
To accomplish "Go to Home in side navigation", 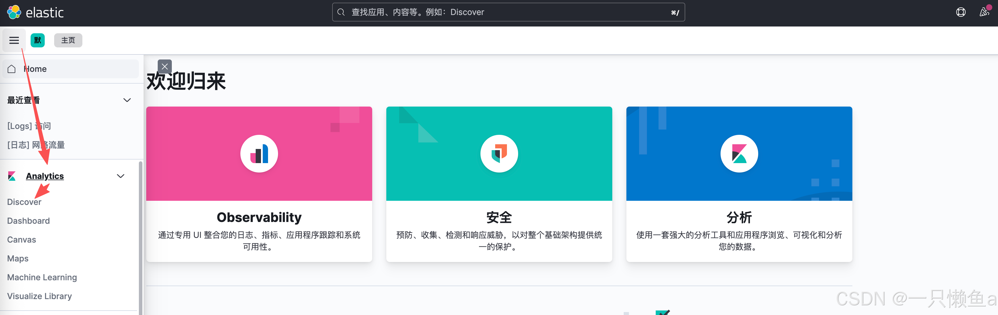I will 71,69.
